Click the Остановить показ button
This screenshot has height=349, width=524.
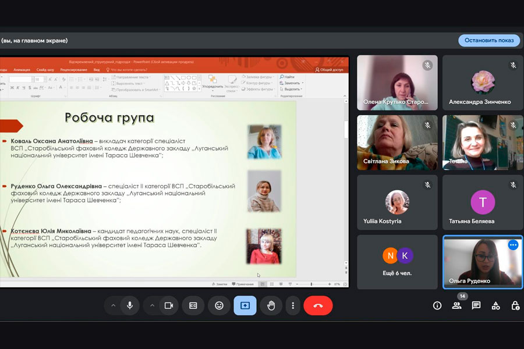[x=489, y=40]
